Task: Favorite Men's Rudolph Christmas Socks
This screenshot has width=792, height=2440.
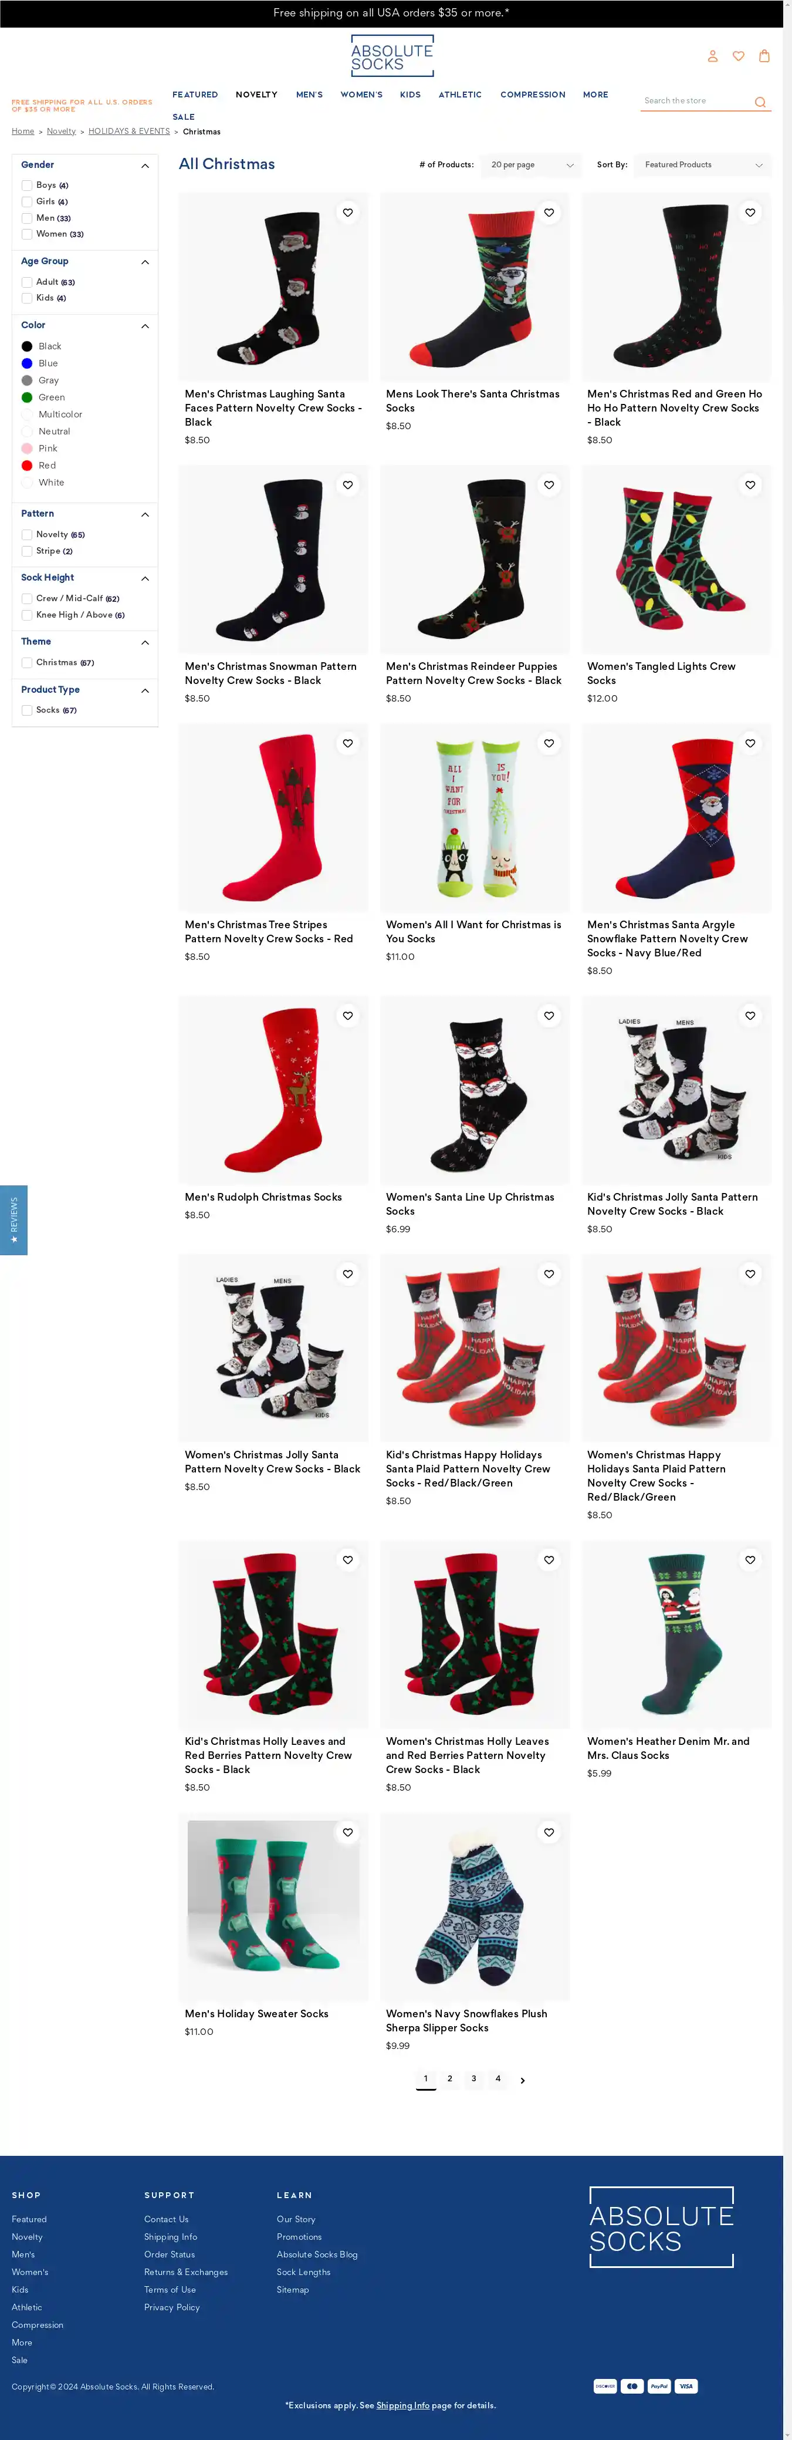Action: [x=348, y=1016]
